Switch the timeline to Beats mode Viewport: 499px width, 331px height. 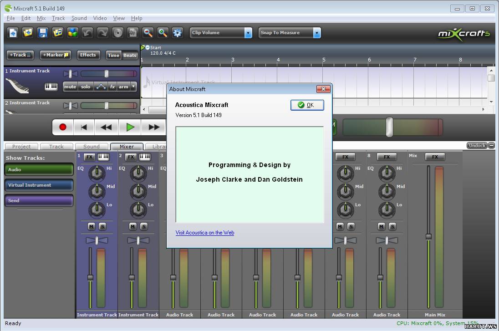point(130,56)
